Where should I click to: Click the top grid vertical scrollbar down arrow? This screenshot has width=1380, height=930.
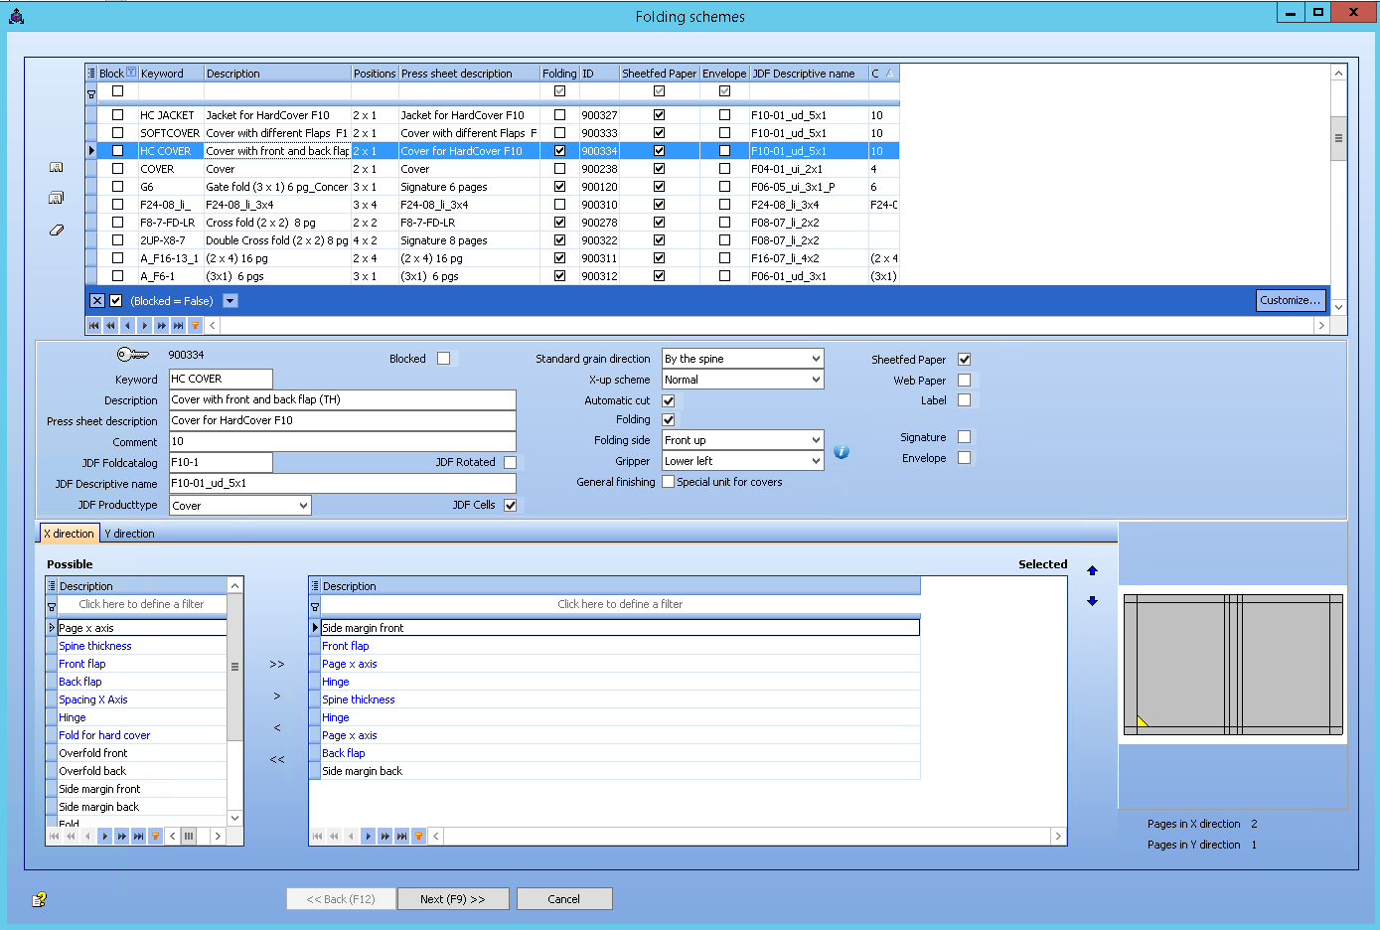[1338, 307]
